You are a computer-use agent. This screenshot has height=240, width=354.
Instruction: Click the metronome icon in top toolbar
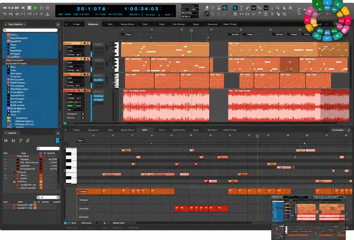(x=219, y=8)
